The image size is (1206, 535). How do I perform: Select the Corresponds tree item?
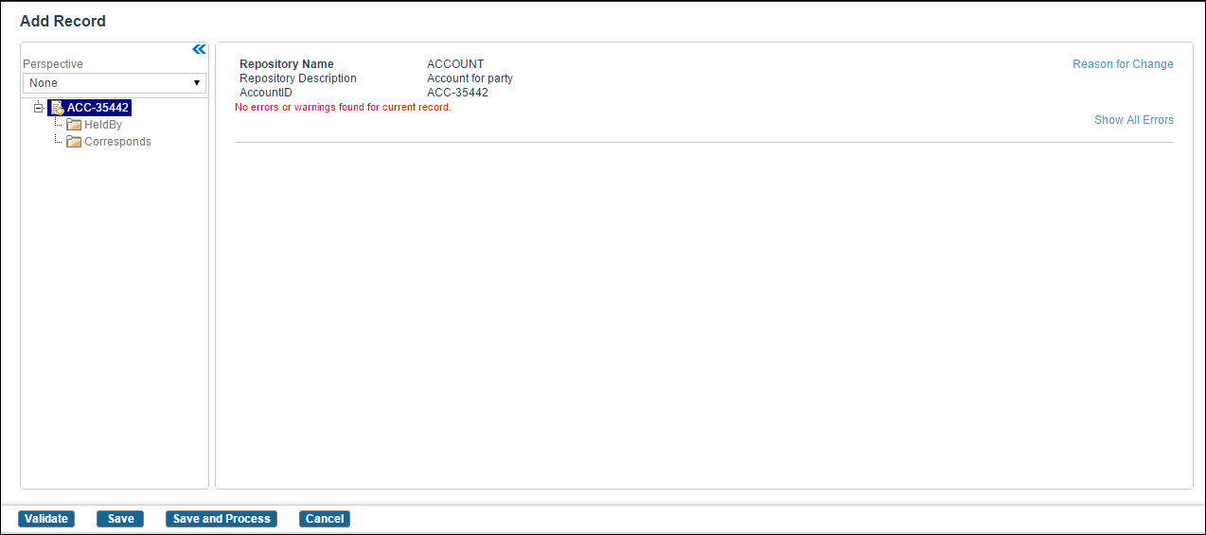click(118, 142)
